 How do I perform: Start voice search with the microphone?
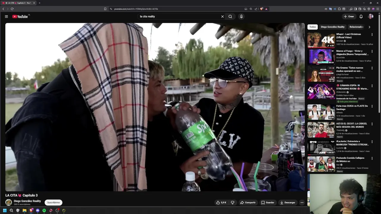241,16
